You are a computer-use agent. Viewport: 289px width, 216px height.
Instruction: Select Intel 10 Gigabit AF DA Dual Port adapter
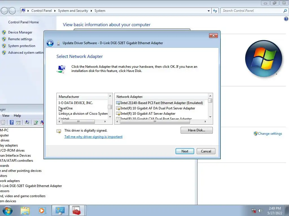tap(156, 108)
